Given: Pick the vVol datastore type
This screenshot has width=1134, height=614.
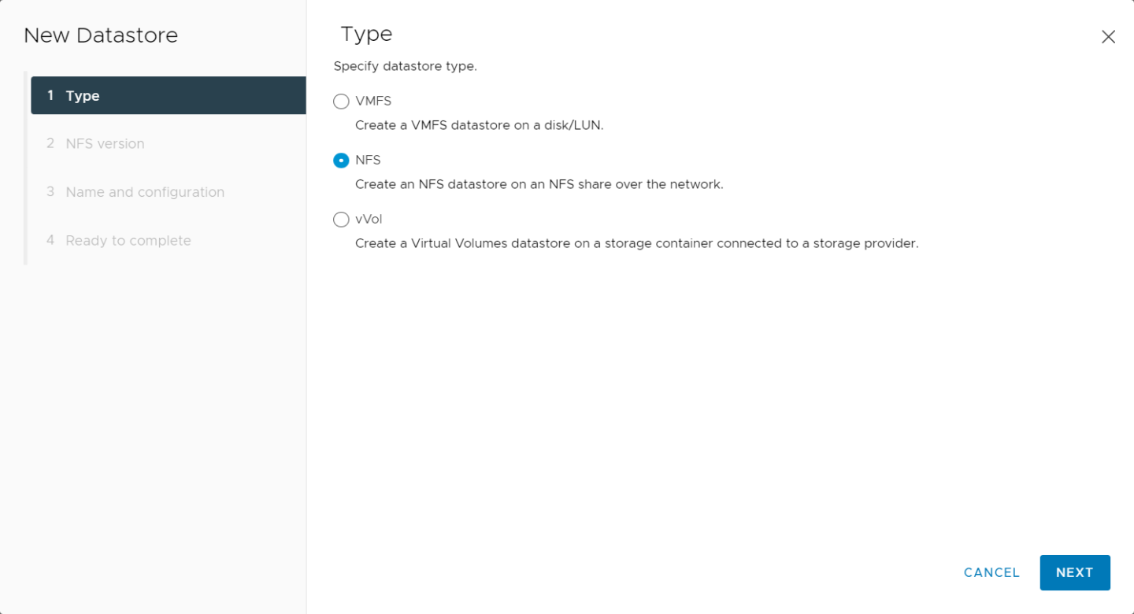Looking at the screenshot, I should 341,219.
